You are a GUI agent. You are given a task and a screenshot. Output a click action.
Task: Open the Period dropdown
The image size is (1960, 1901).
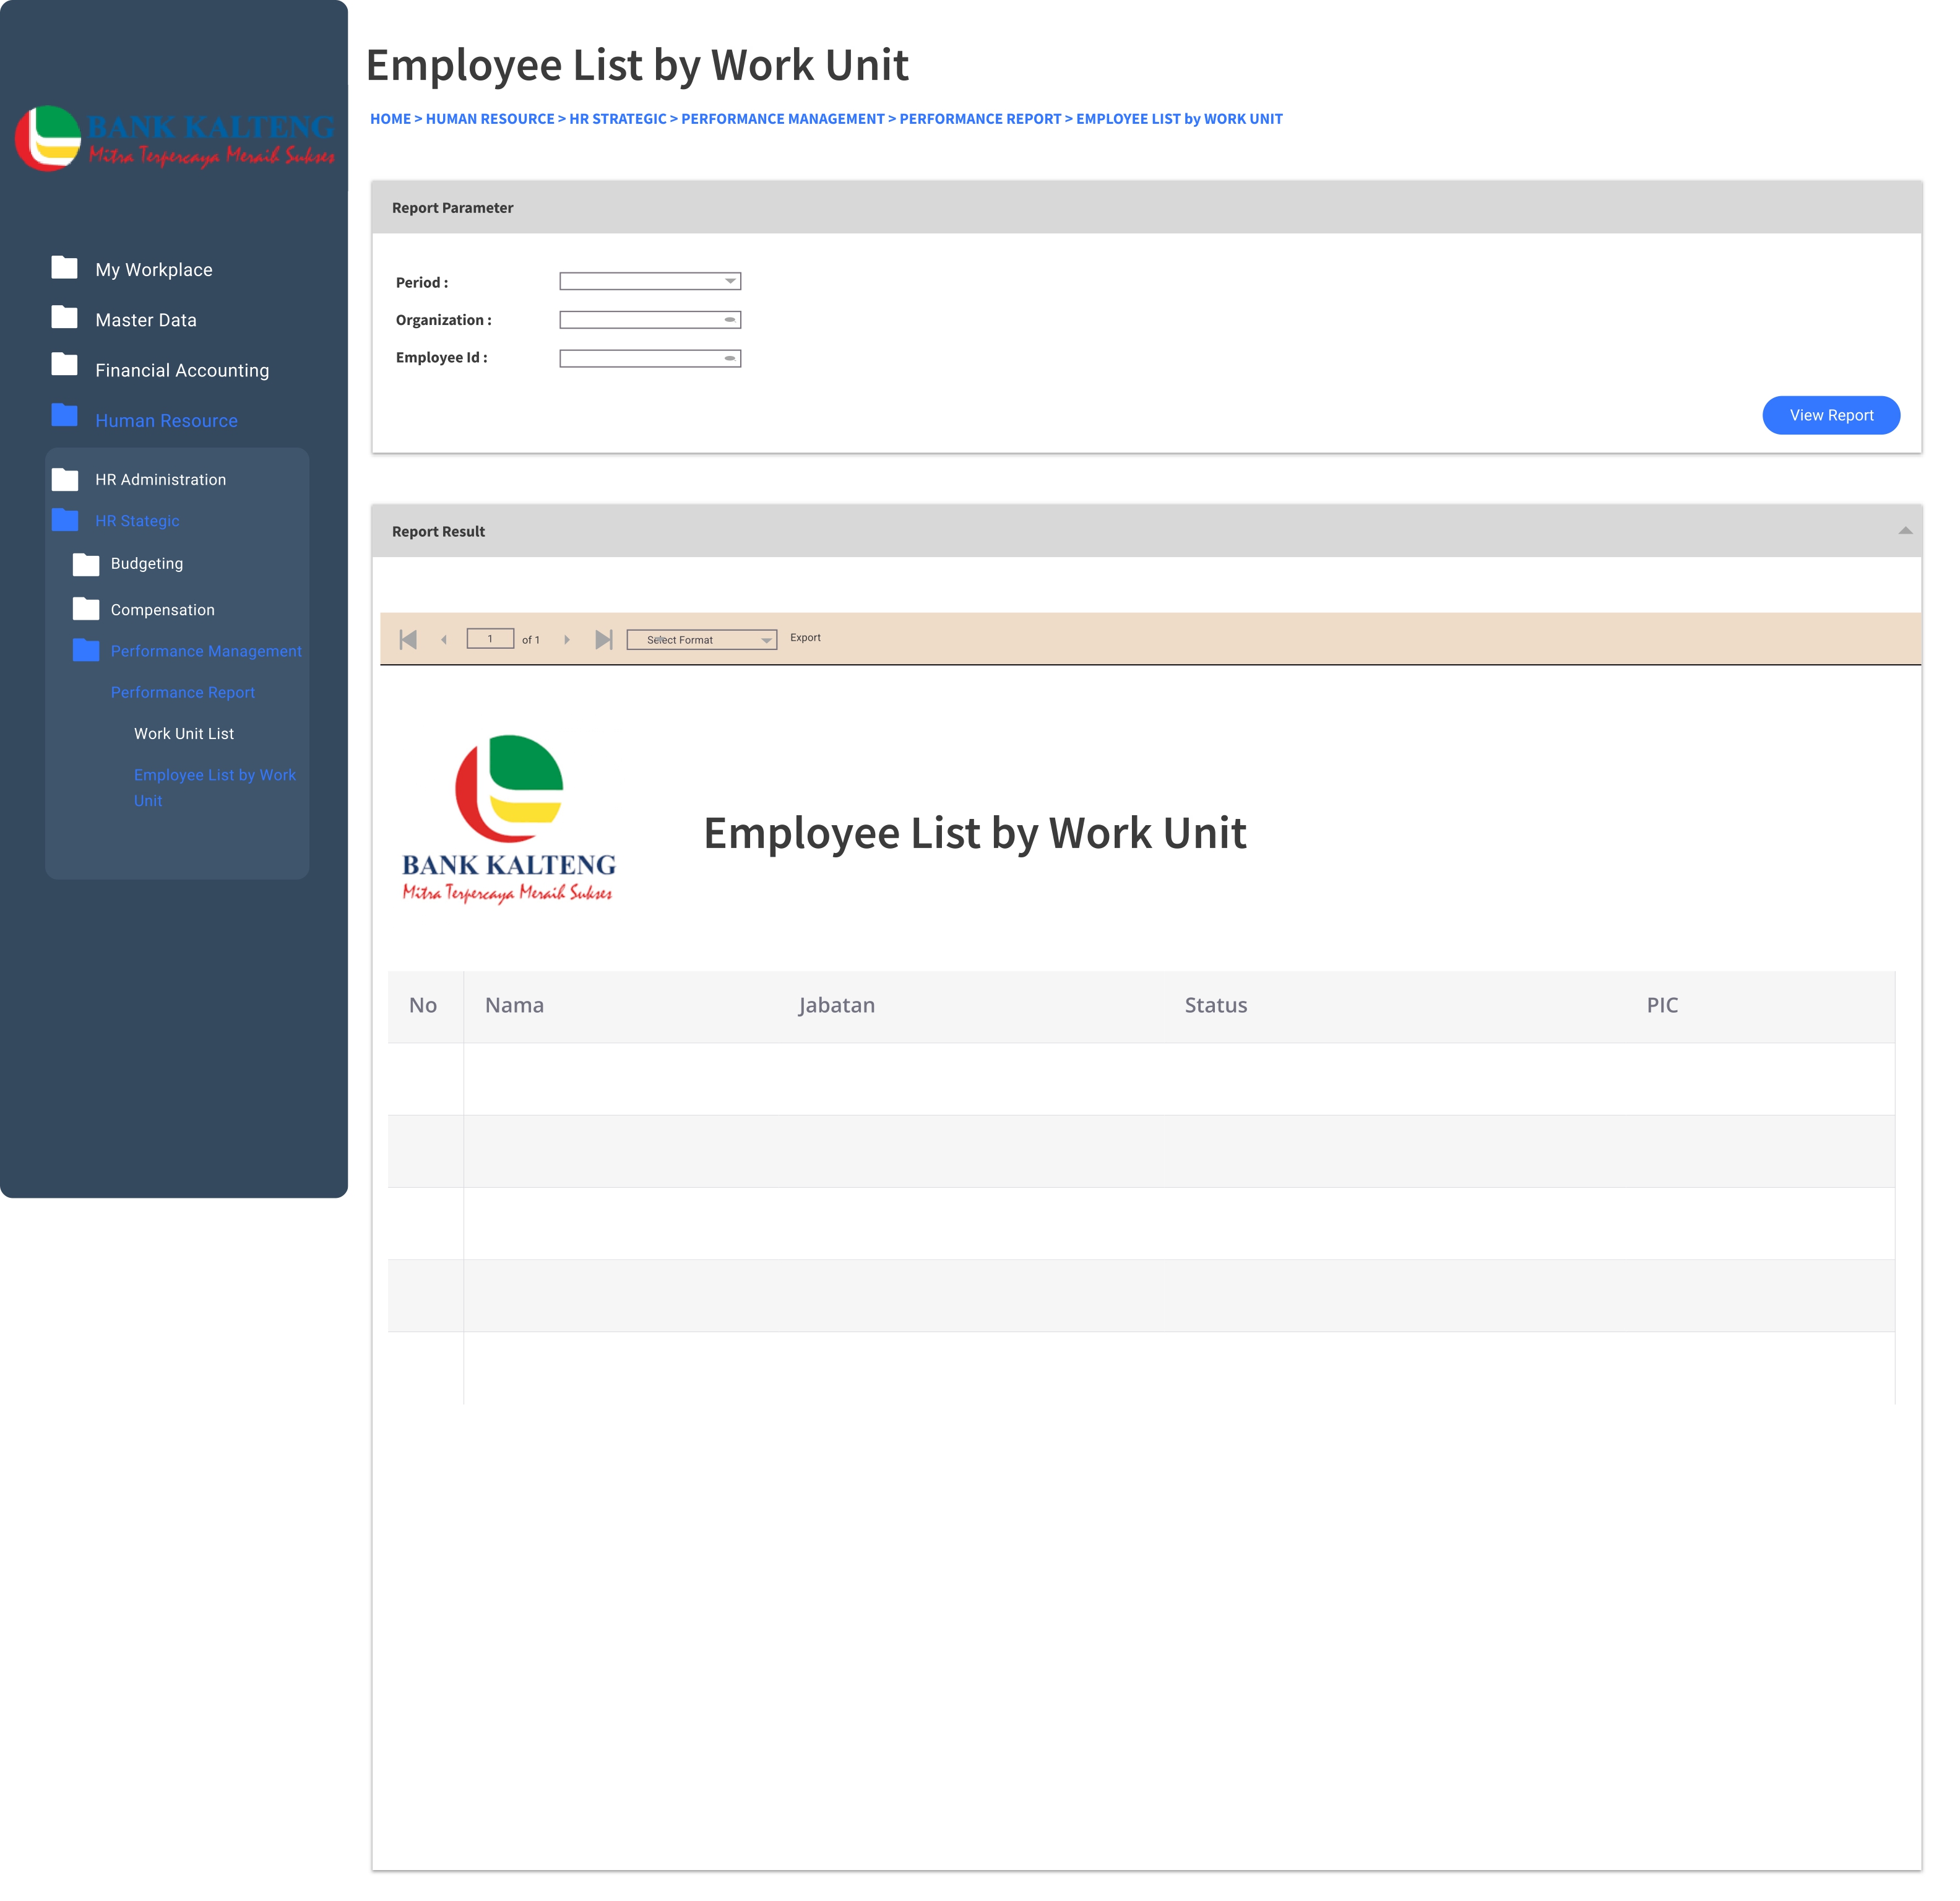point(650,282)
